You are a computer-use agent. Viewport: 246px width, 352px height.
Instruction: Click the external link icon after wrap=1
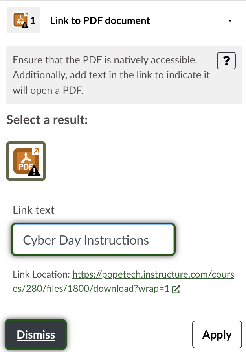point(176,289)
